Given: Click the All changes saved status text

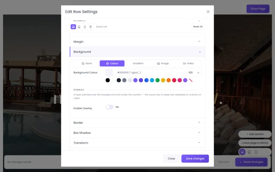Looking at the screenshot, I should pos(20,162).
